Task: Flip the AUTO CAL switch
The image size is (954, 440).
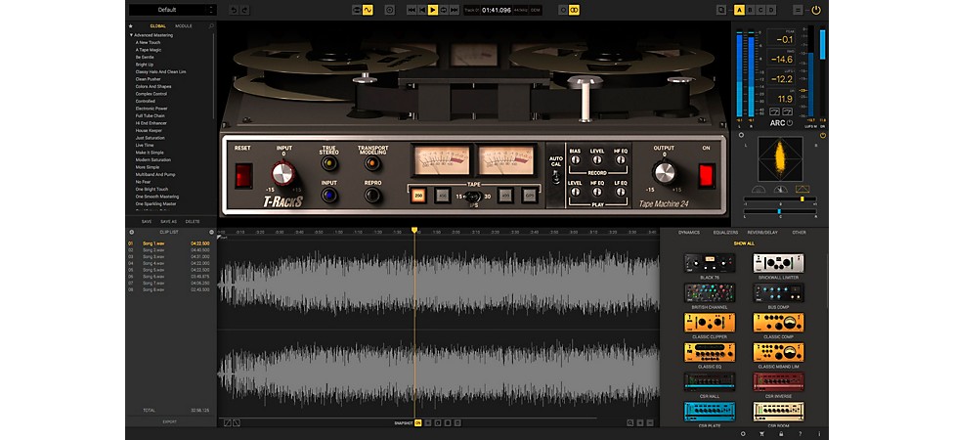Action: tap(555, 177)
